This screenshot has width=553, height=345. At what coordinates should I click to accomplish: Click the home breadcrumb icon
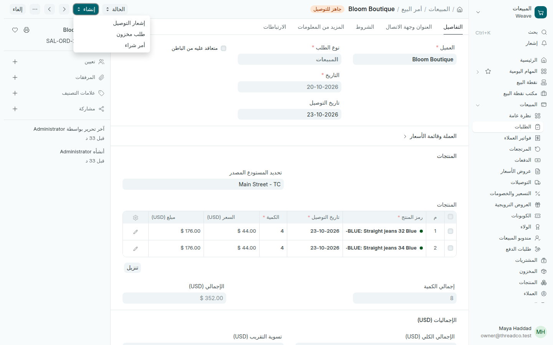[460, 9]
